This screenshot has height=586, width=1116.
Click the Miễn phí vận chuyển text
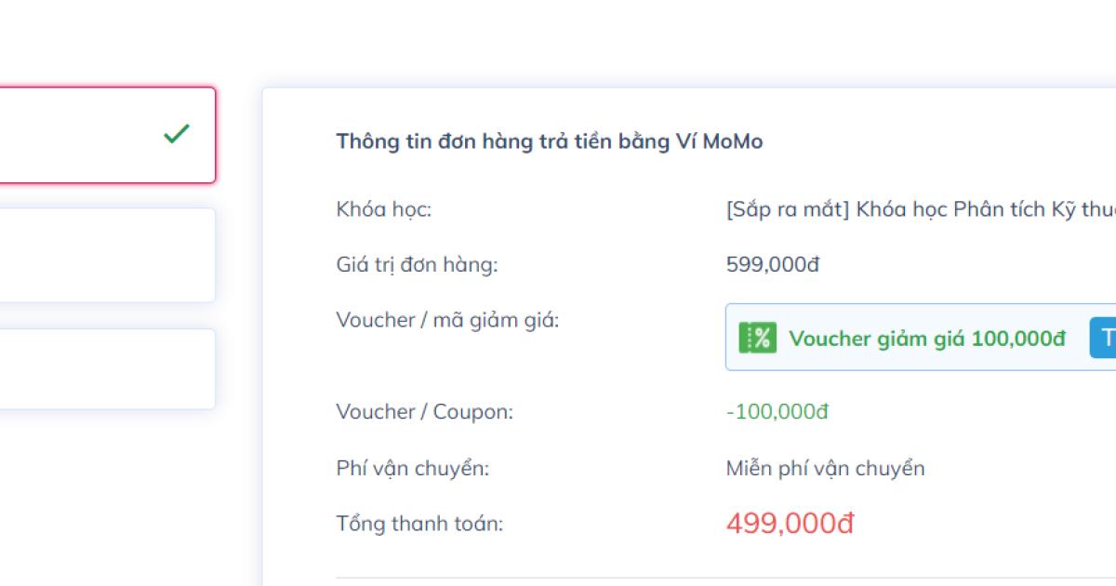826,468
